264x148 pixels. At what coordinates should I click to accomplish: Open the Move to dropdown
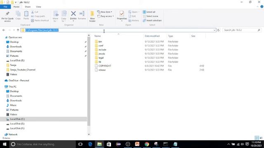[55, 16]
